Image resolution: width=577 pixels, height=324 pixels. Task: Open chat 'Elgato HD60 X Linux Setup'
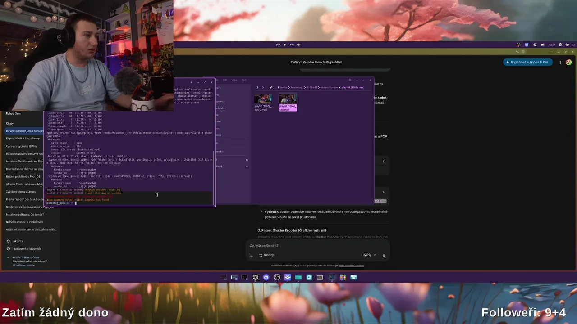point(23,139)
